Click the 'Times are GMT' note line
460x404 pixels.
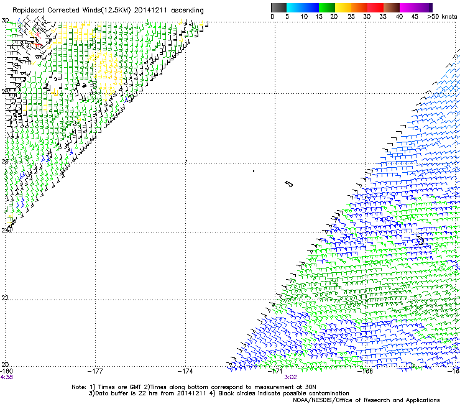[x=194, y=387]
